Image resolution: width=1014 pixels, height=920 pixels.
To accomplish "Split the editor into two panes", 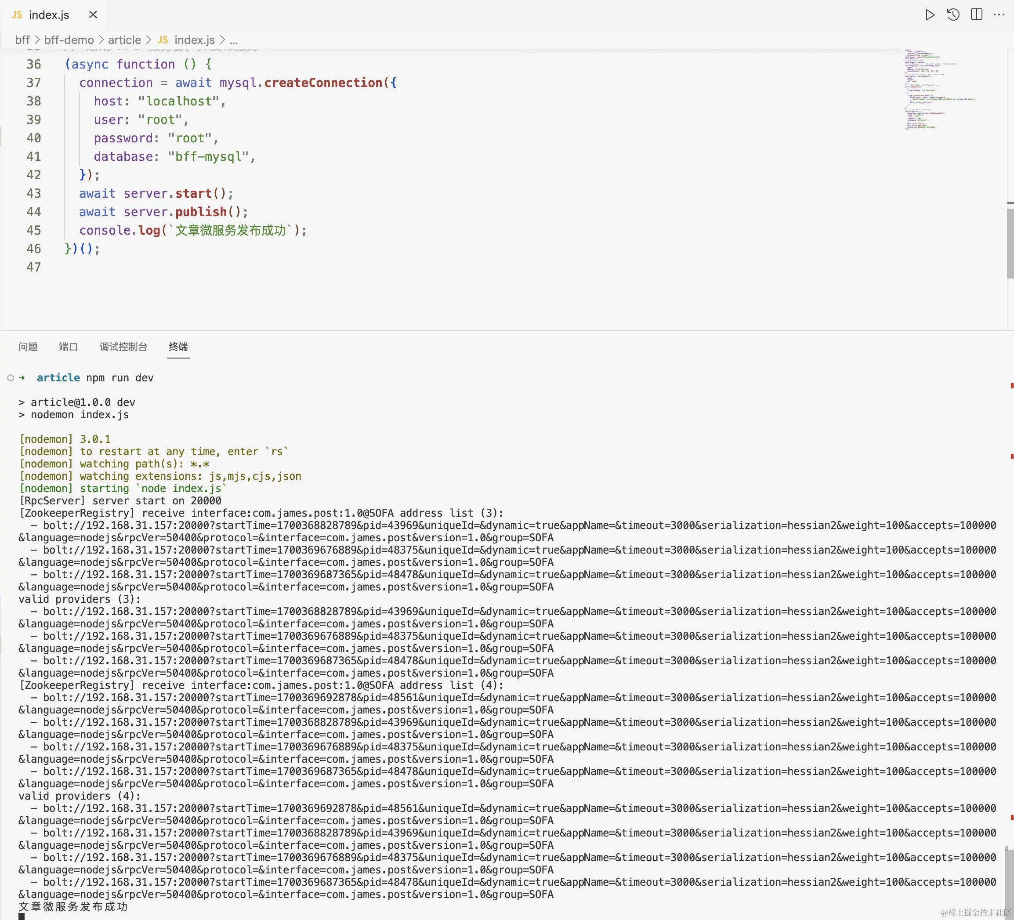I will click(976, 14).
